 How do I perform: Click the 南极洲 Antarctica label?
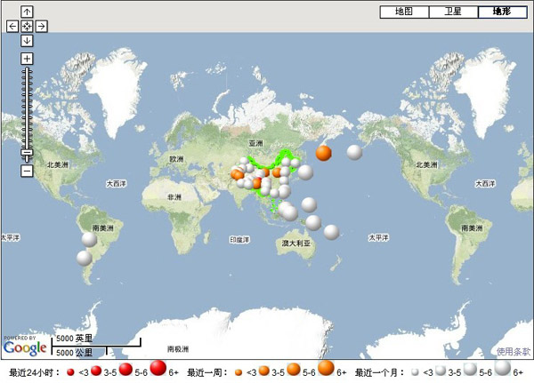point(177,348)
